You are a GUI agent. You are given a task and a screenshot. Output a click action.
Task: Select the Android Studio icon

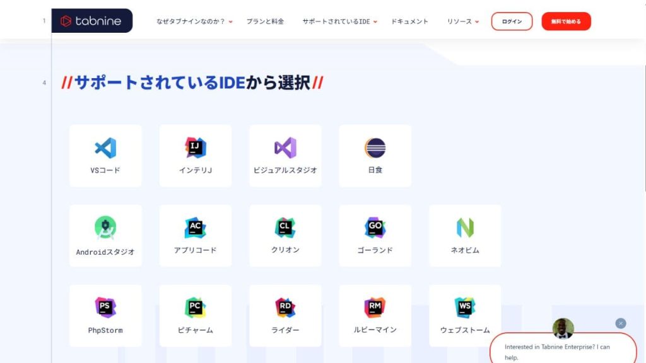coord(105,228)
